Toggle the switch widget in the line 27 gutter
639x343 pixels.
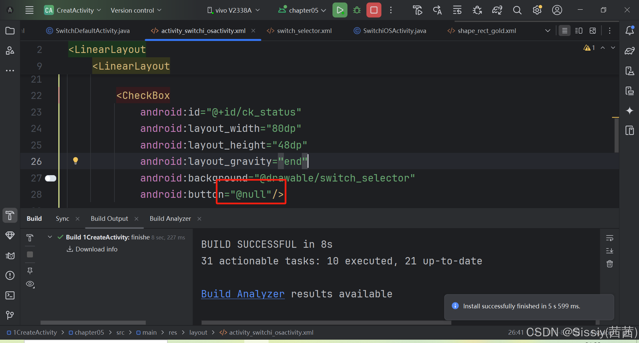click(50, 178)
